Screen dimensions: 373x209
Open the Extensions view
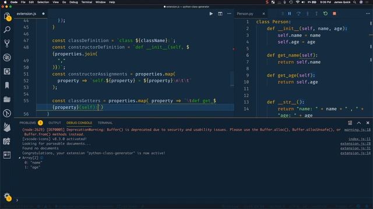pos(7,71)
